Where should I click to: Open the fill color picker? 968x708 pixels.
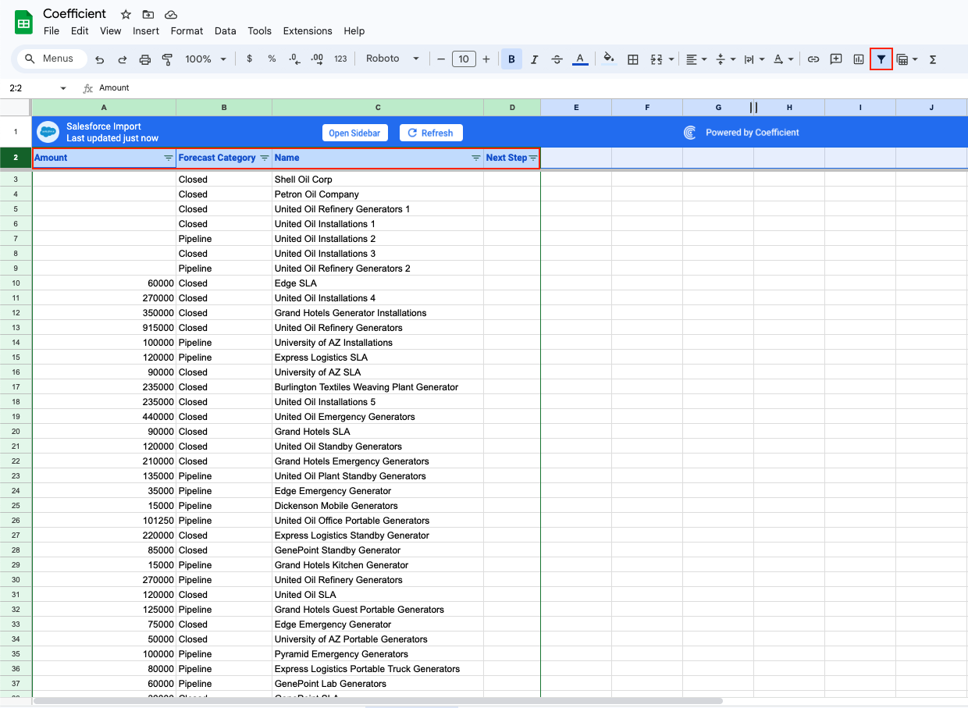609,59
